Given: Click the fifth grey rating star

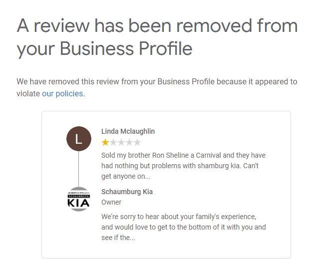Looking at the screenshot, I should tap(137, 142).
